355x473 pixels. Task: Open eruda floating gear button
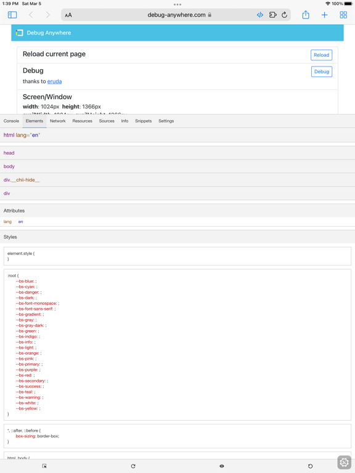tap(345, 462)
